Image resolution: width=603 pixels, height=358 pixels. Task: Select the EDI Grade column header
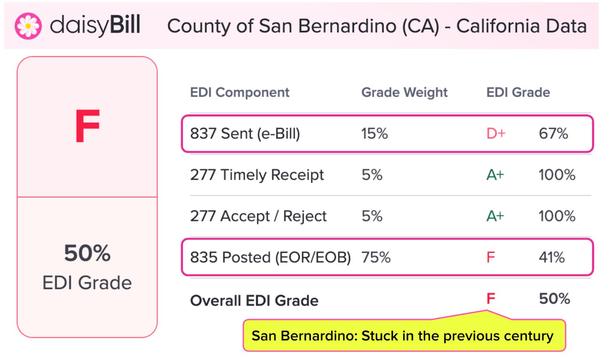click(518, 93)
